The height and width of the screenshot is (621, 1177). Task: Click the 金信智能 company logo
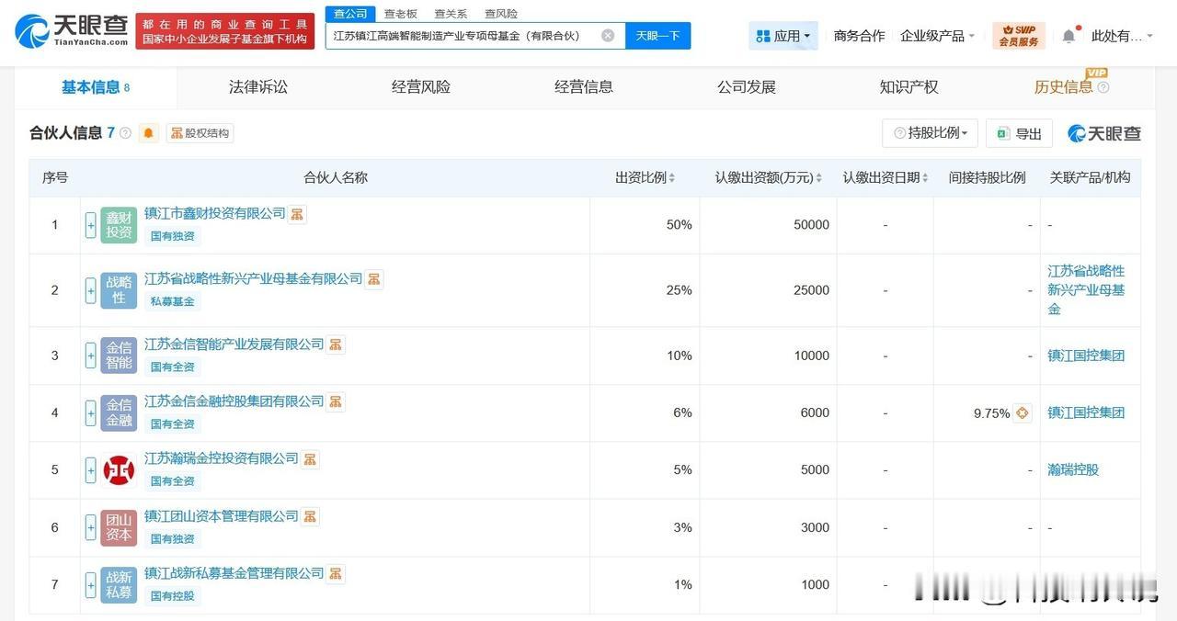tap(119, 356)
